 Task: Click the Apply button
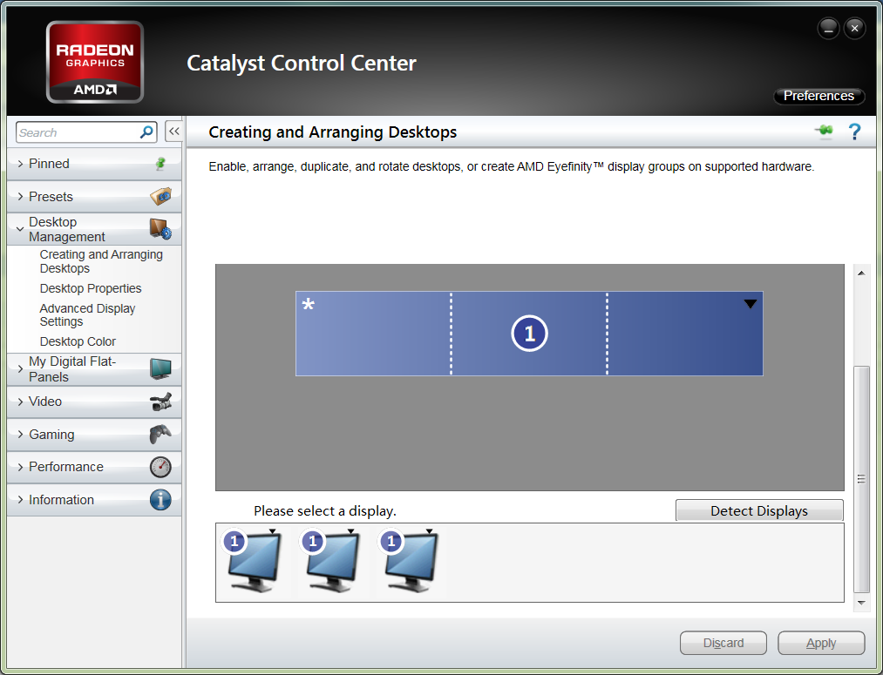[821, 643]
